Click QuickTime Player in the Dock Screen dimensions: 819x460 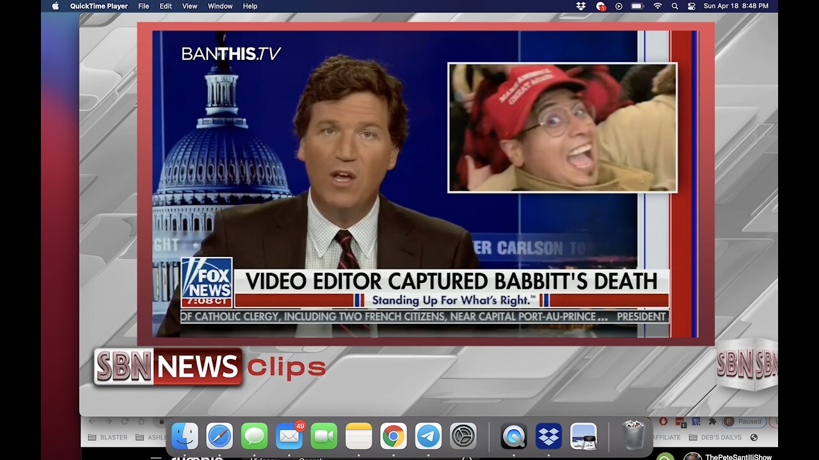(x=514, y=436)
